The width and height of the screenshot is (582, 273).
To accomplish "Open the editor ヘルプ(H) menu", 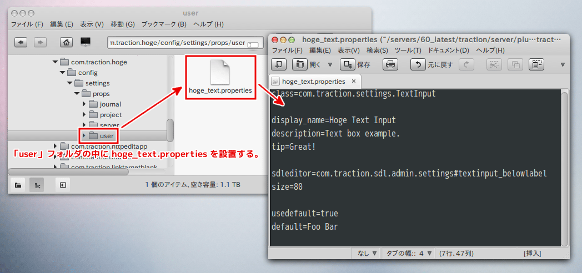I will click(490, 50).
